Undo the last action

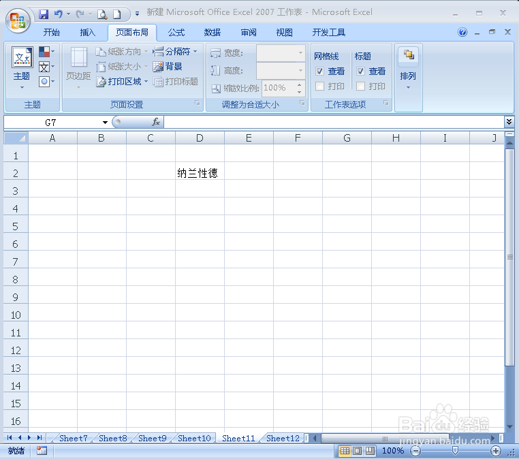59,14
